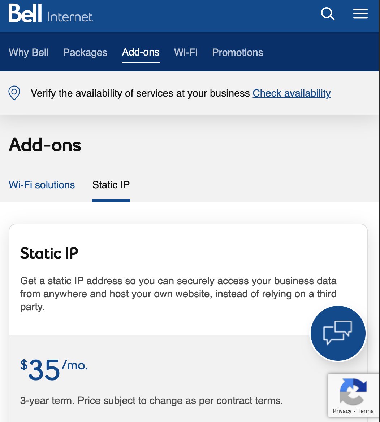This screenshot has height=422, width=380.
Task: Click the '3-year term' pricing note
Action: tap(151, 401)
